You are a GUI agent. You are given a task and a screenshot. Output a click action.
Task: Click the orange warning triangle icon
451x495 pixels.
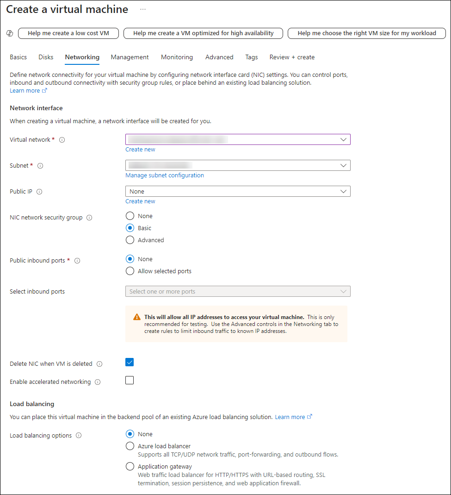coord(137,317)
